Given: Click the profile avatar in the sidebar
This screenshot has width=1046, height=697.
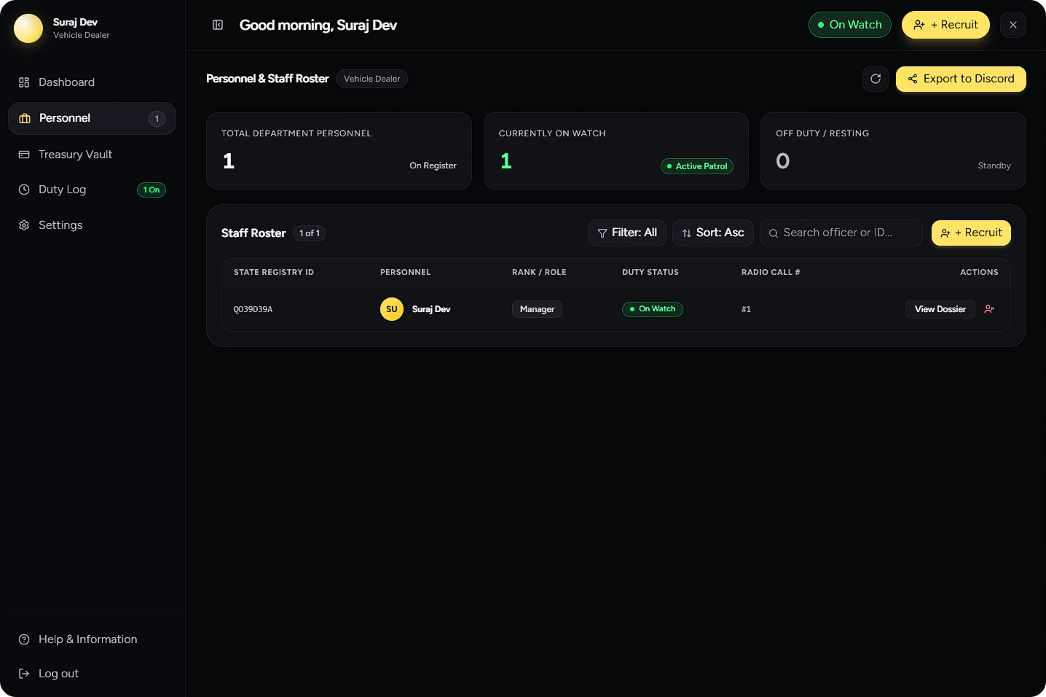Looking at the screenshot, I should [28, 28].
